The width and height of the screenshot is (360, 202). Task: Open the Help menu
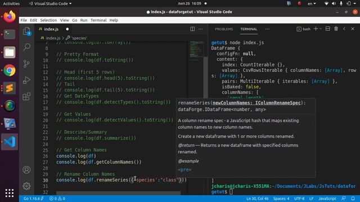pos(114,20)
